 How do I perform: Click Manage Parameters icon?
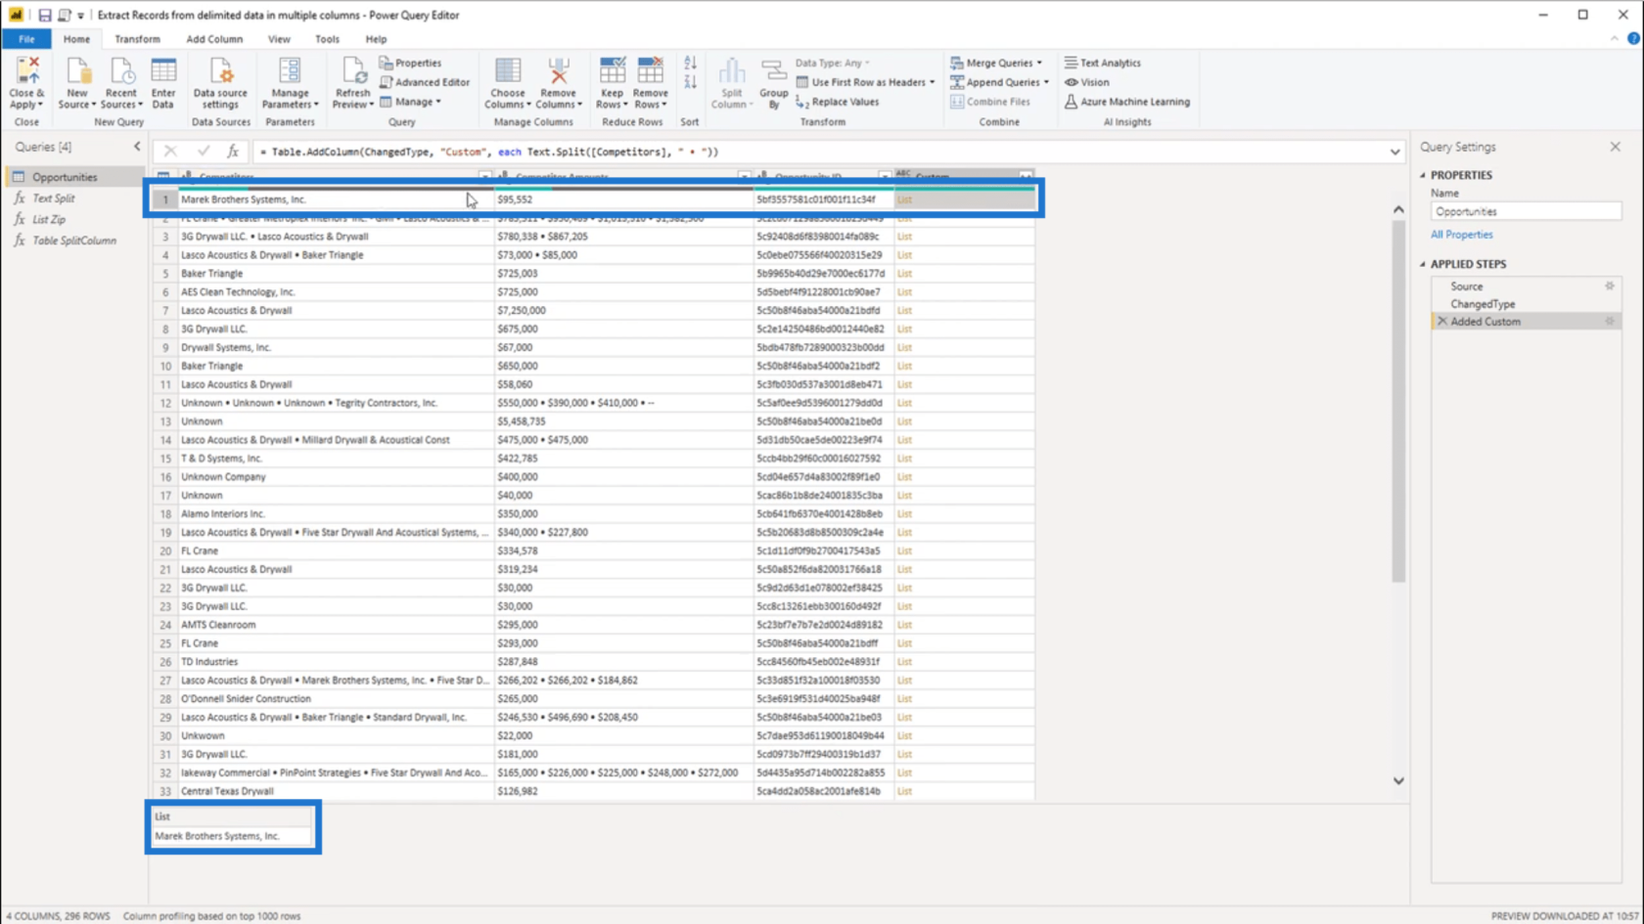tap(290, 71)
